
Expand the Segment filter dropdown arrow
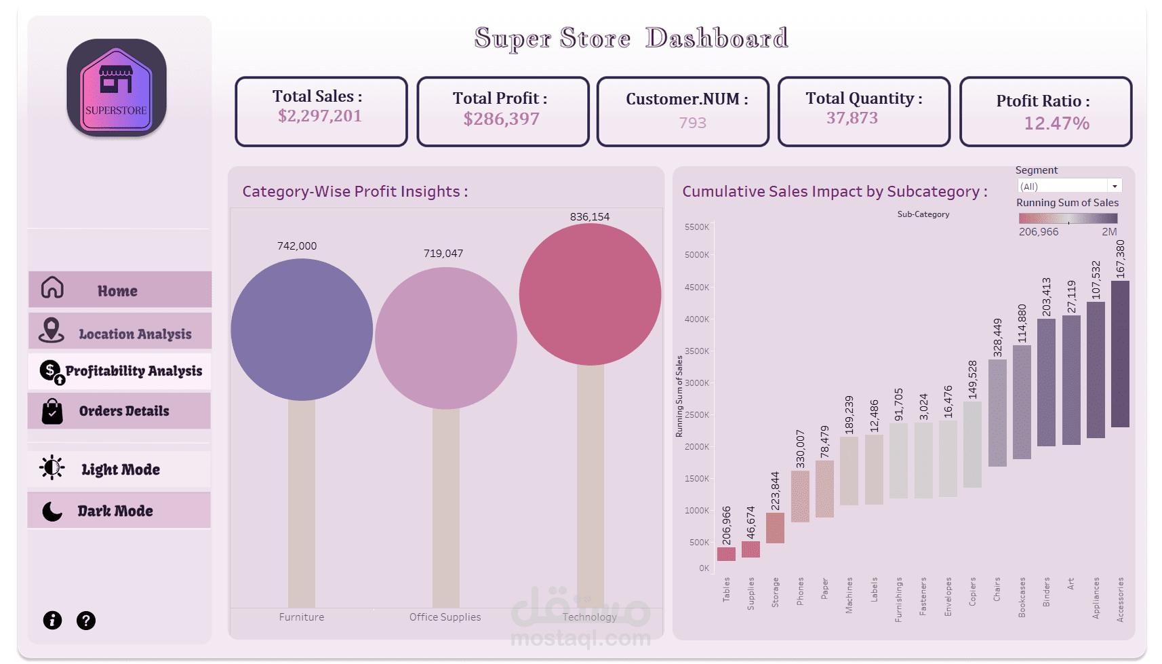coord(1115,187)
